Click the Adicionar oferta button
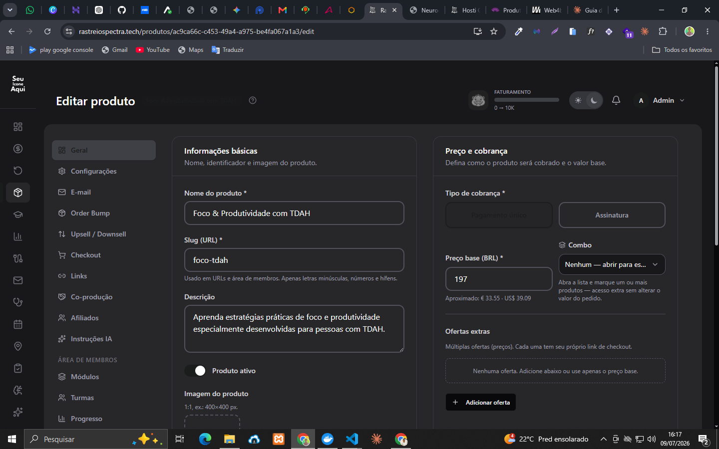 pos(480,402)
